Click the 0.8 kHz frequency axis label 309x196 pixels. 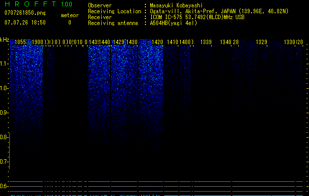(x=4, y=137)
